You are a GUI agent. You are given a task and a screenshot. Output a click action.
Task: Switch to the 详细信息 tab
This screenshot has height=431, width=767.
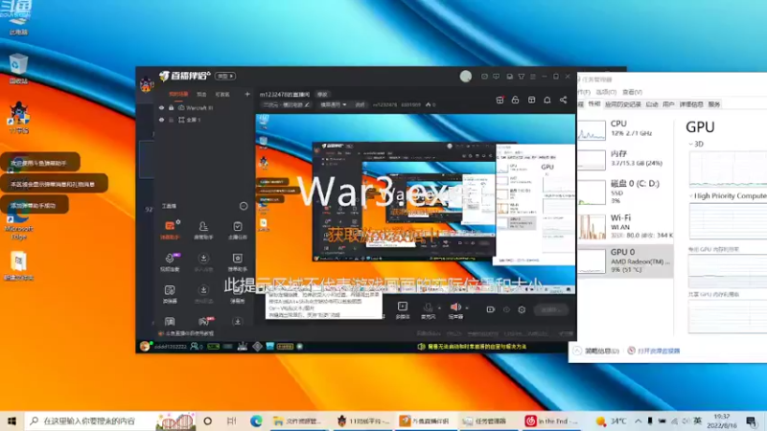pyautogui.click(x=691, y=104)
